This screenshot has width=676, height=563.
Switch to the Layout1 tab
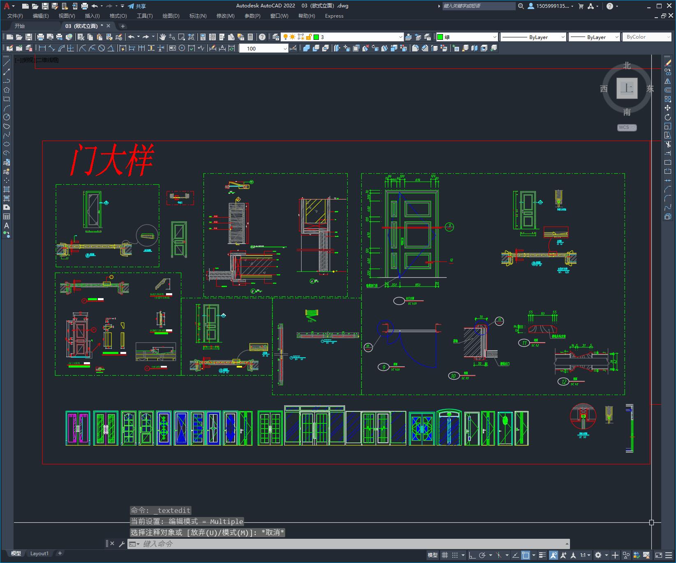tap(39, 554)
